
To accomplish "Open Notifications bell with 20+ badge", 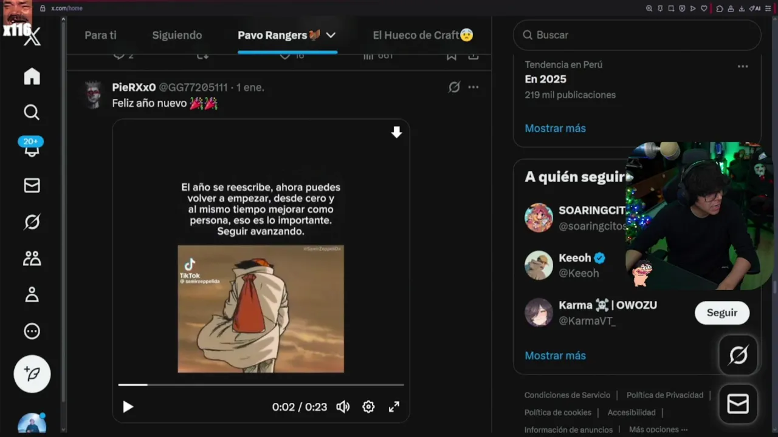I will [31, 147].
